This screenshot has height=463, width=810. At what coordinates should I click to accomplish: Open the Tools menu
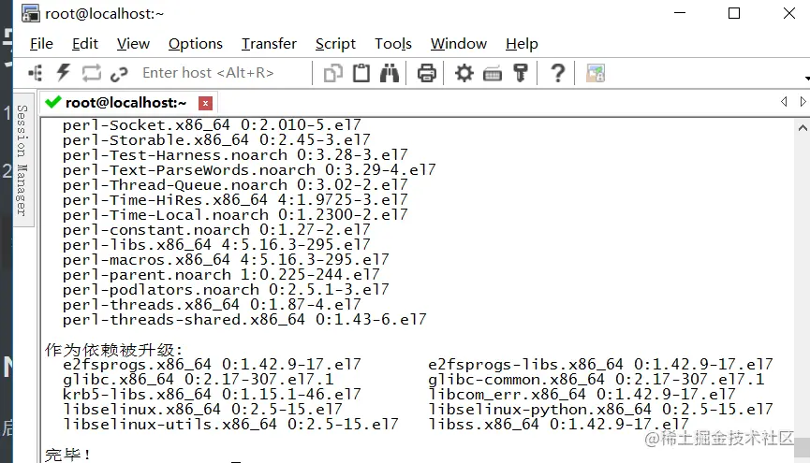393,44
